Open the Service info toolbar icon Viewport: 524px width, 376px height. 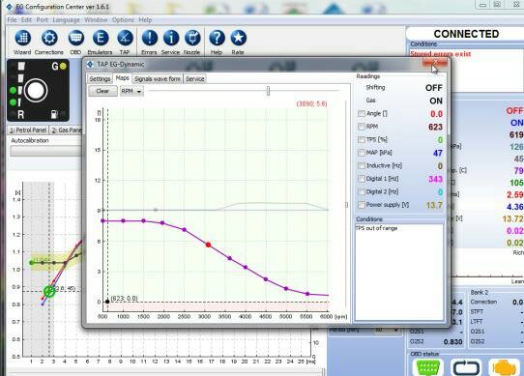[x=171, y=38]
